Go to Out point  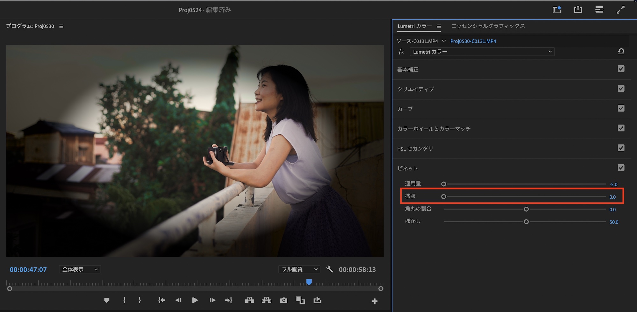229,300
